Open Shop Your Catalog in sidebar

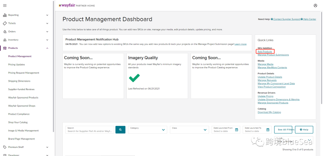(x=18, y=122)
